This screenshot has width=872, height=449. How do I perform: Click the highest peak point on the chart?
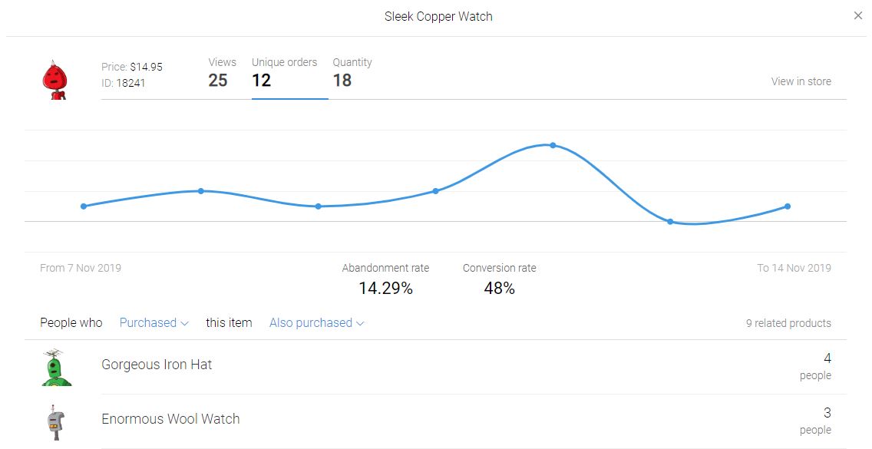(553, 145)
